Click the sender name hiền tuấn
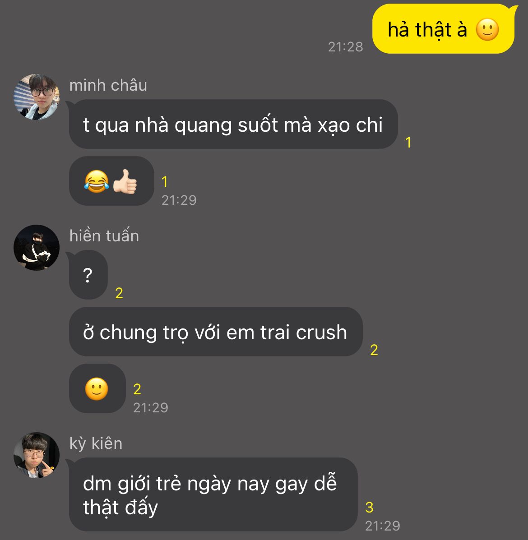The image size is (528, 540). pos(104,236)
